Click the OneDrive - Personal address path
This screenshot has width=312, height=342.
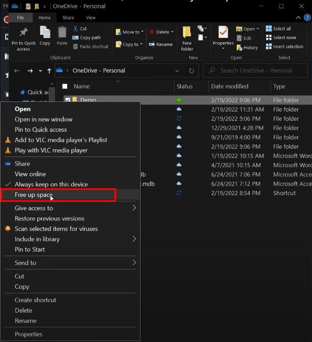tap(99, 70)
